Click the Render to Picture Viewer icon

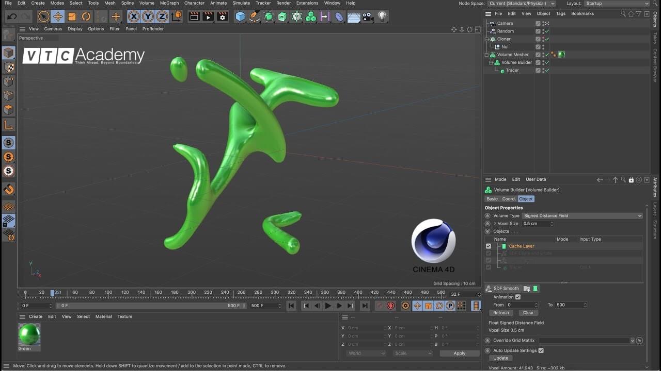click(x=208, y=16)
